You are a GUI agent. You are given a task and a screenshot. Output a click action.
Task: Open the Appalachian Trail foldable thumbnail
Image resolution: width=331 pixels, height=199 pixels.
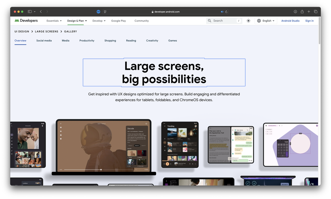[231, 145]
